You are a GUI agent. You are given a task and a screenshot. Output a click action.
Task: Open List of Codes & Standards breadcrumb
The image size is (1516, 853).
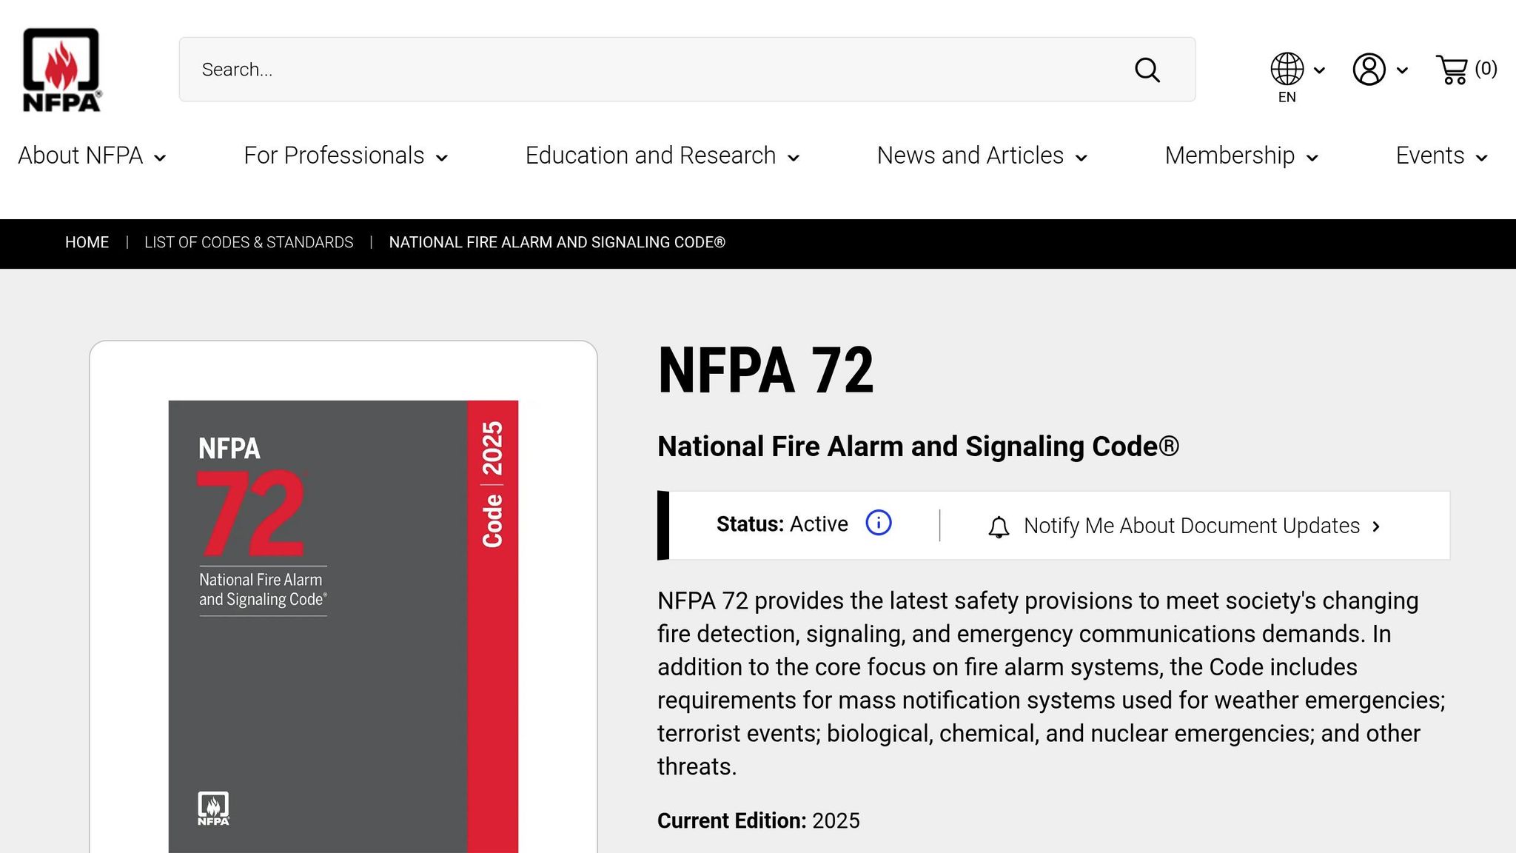pos(249,243)
